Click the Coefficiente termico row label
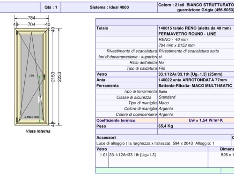Screen dimensions: 234x179 coord(116,120)
